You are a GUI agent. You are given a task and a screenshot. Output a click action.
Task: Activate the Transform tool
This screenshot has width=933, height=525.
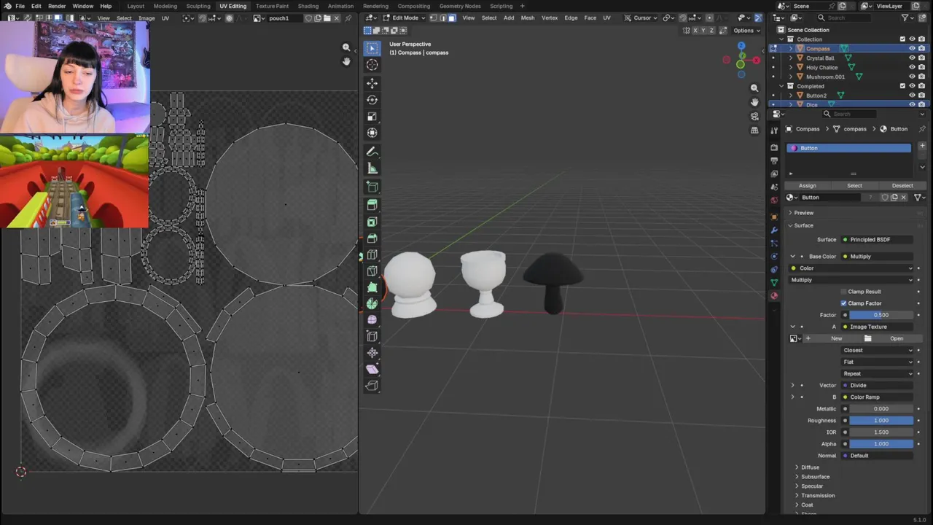[x=372, y=133]
